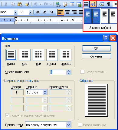Click the OK button
The width and height of the screenshot is (118, 130).
point(97,48)
